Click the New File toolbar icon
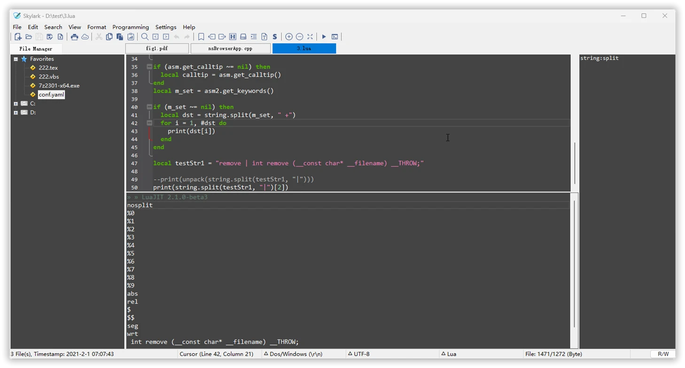Image resolution: width=685 pixels, height=368 pixels. pos(18,37)
